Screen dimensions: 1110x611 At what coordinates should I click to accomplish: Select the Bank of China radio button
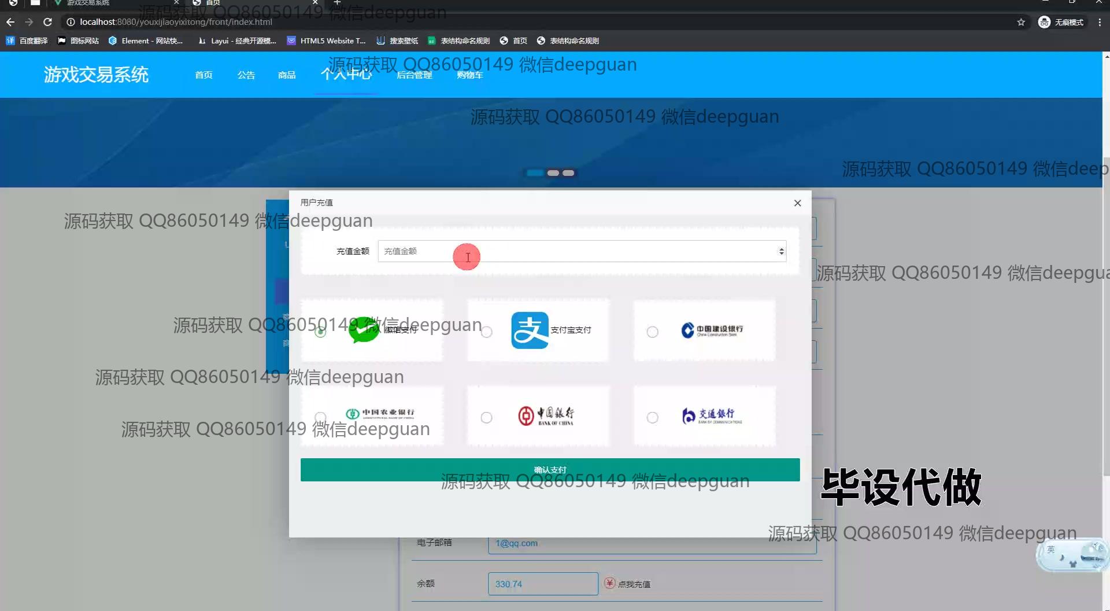click(x=487, y=418)
